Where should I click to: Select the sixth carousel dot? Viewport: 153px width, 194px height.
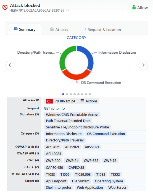point(82,94)
